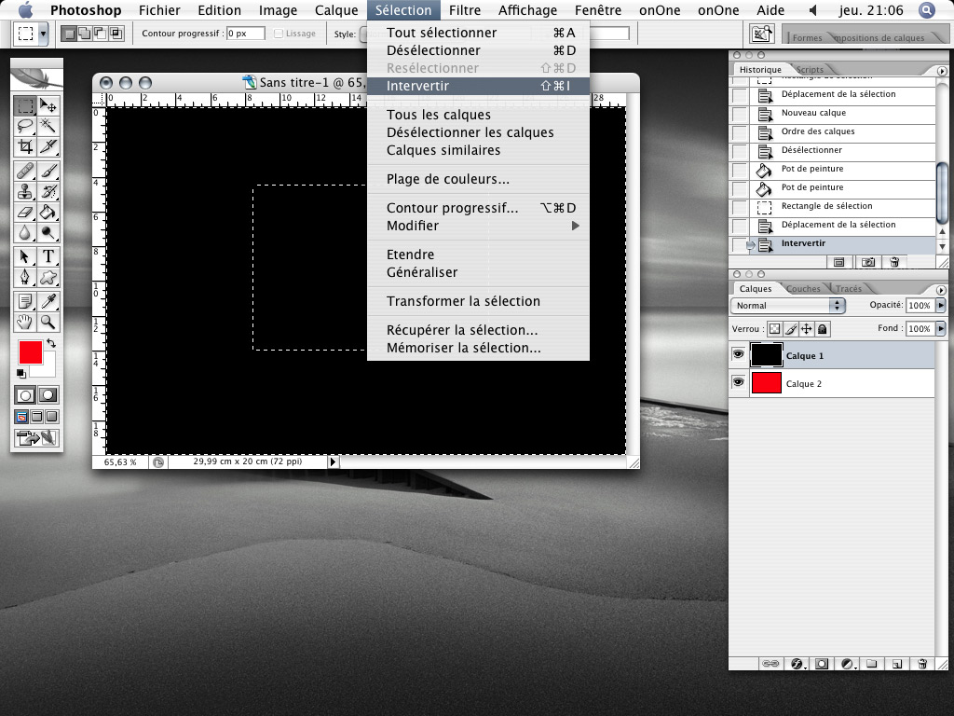Switch to Quick Mask mode

48,395
